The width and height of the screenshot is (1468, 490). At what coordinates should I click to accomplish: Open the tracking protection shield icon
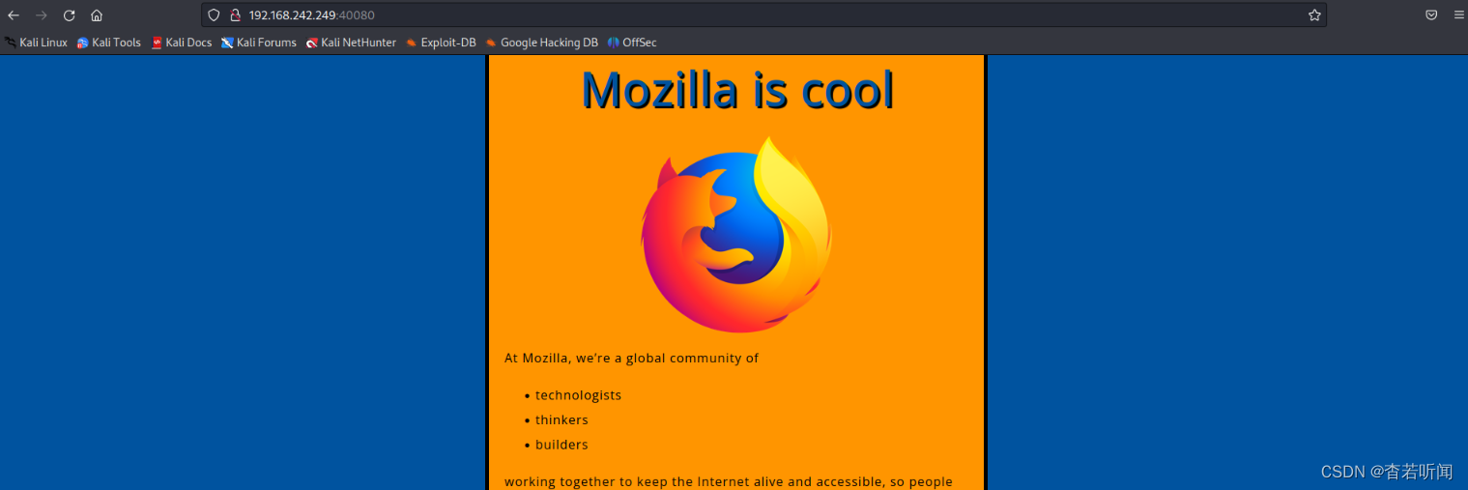215,15
